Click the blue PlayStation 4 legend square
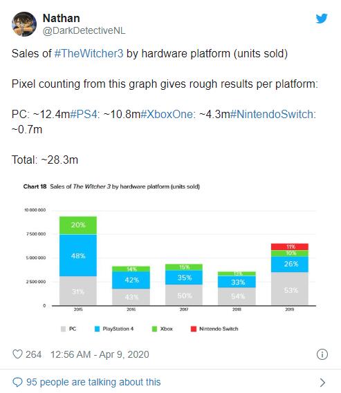 point(97,329)
